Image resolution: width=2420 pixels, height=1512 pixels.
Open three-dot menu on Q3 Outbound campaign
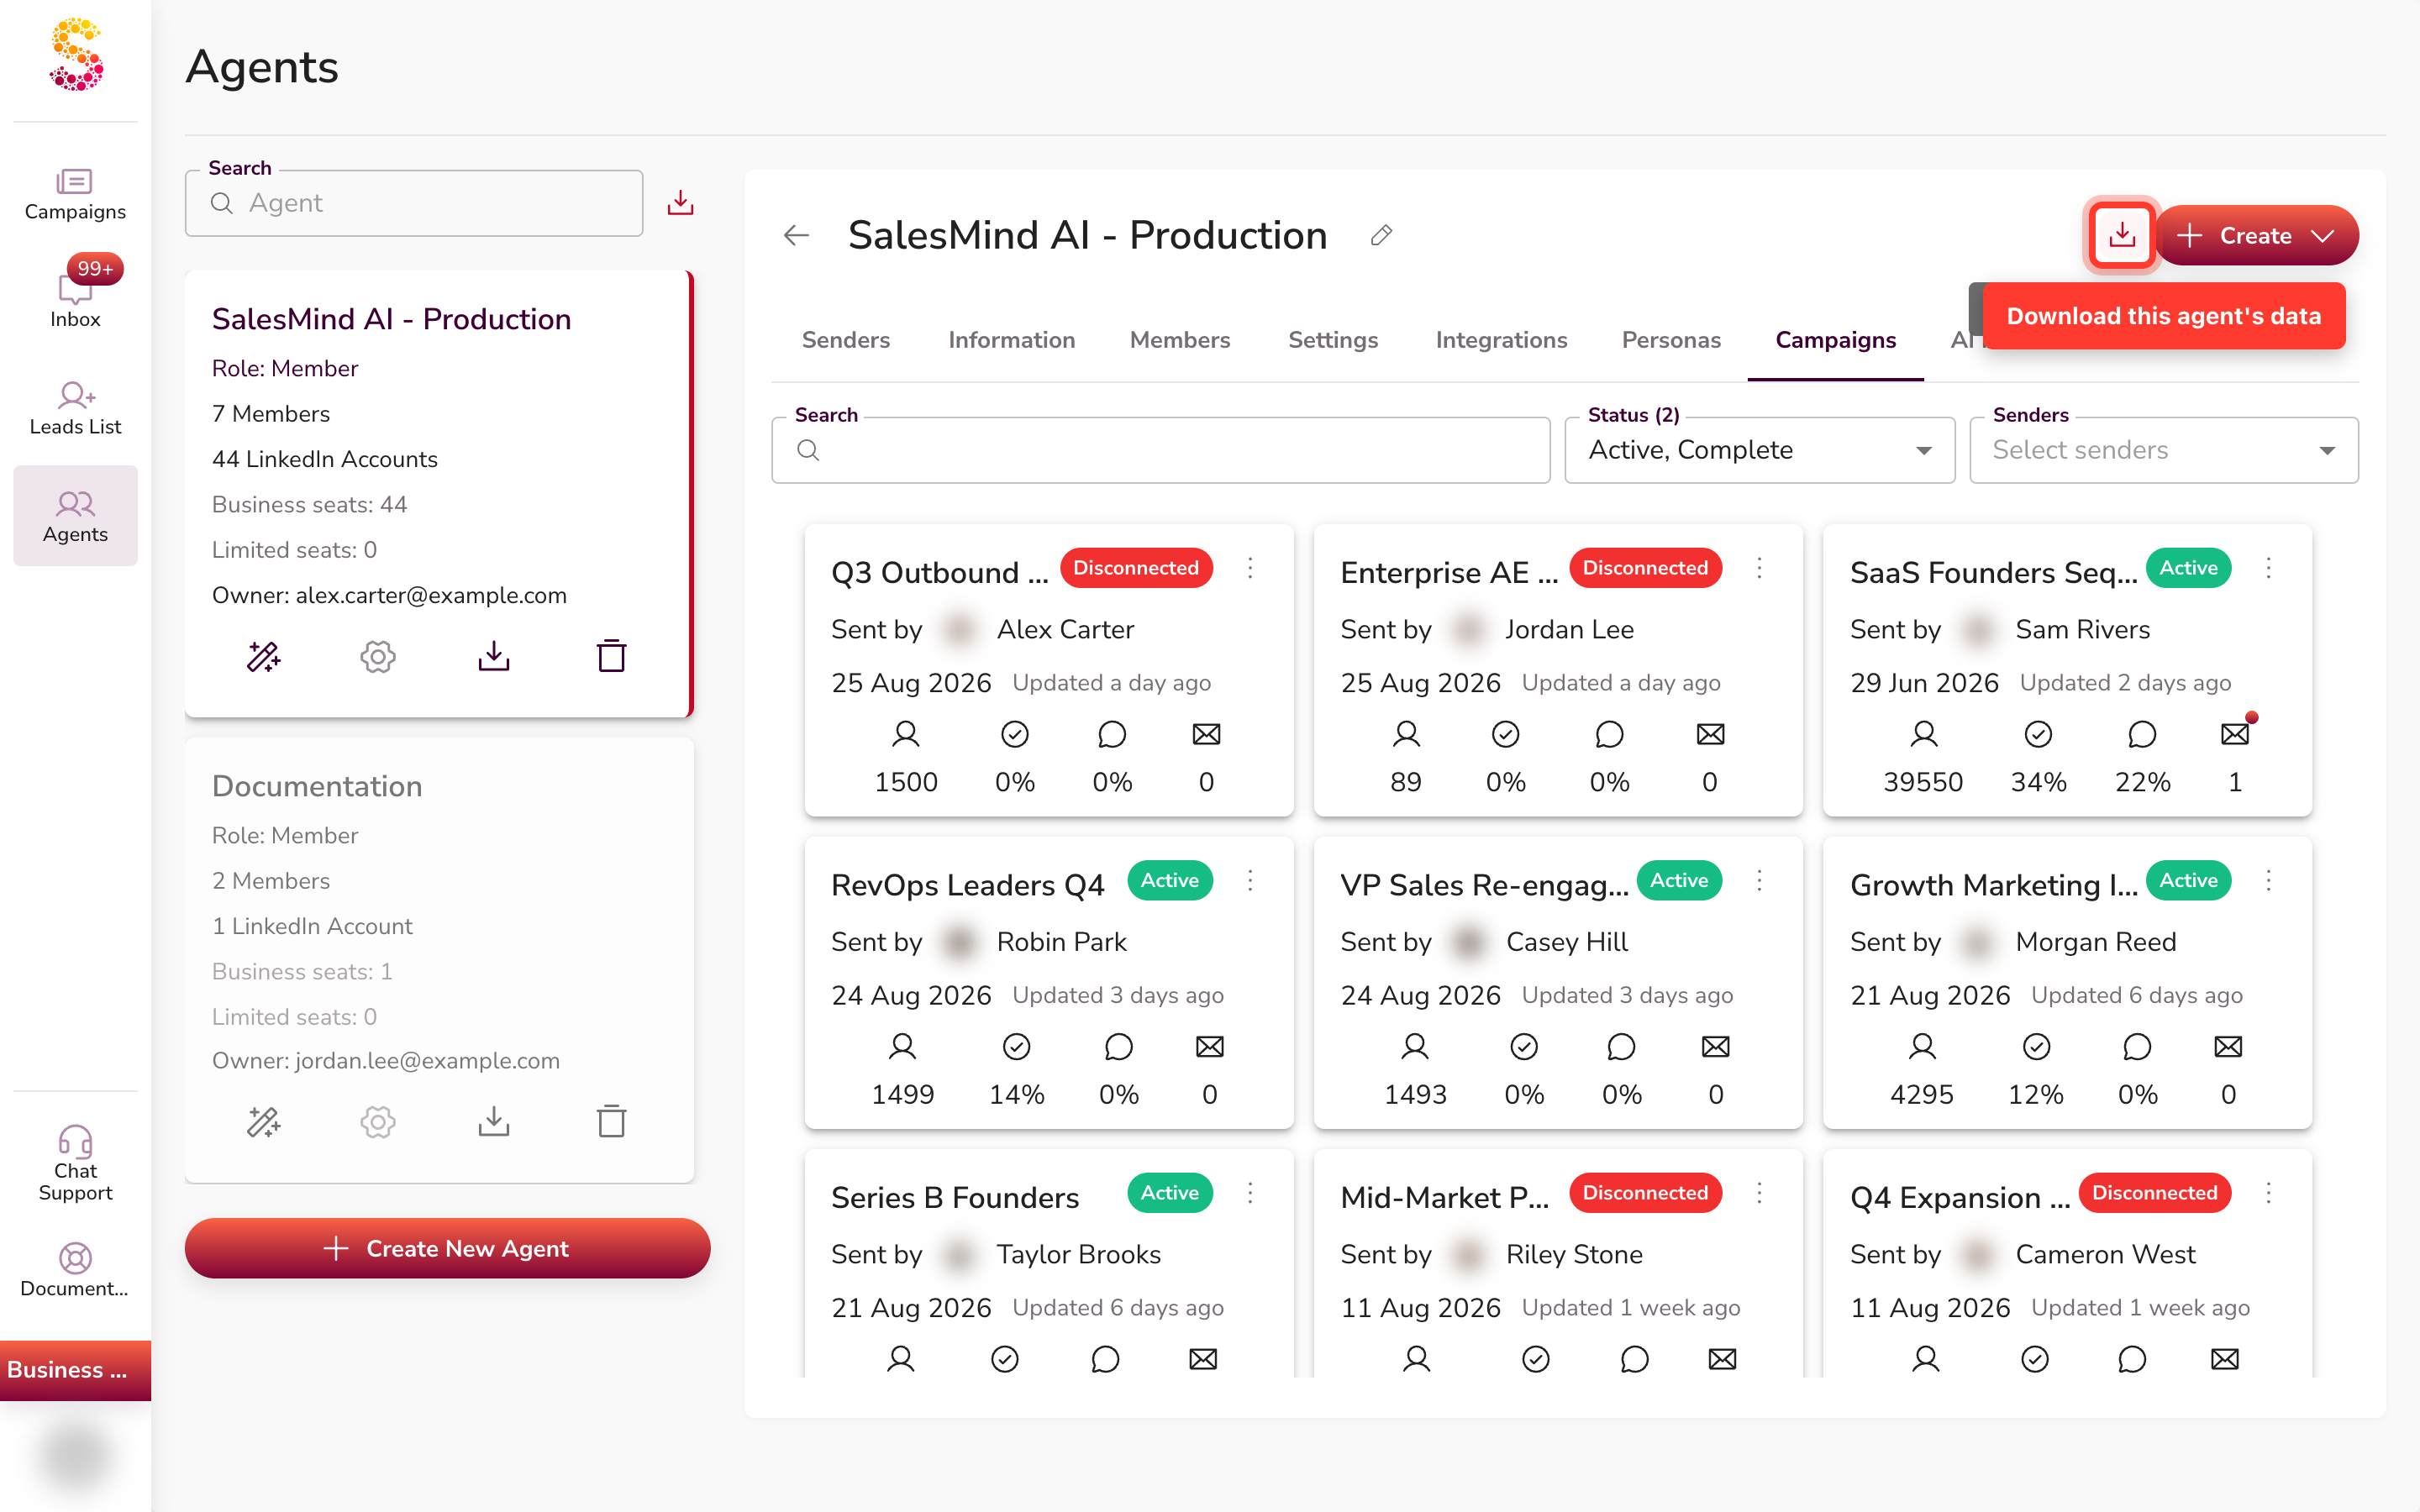pos(1250,568)
